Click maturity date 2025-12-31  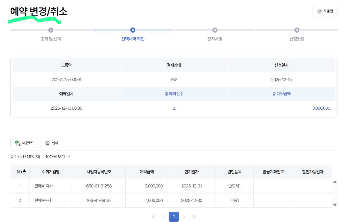(192, 186)
